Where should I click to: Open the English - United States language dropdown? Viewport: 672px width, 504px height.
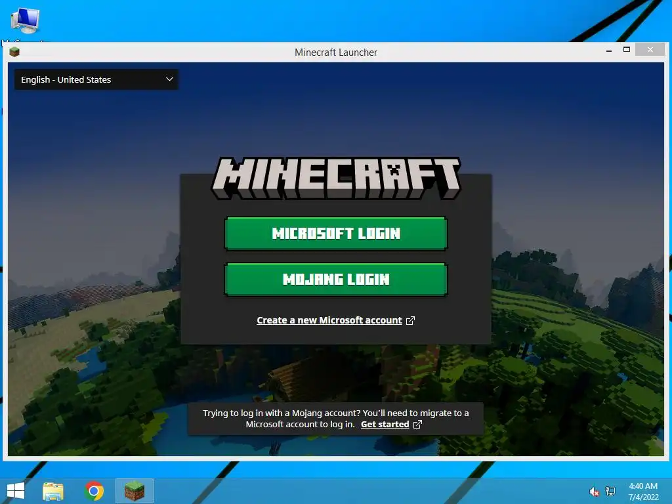[96, 79]
